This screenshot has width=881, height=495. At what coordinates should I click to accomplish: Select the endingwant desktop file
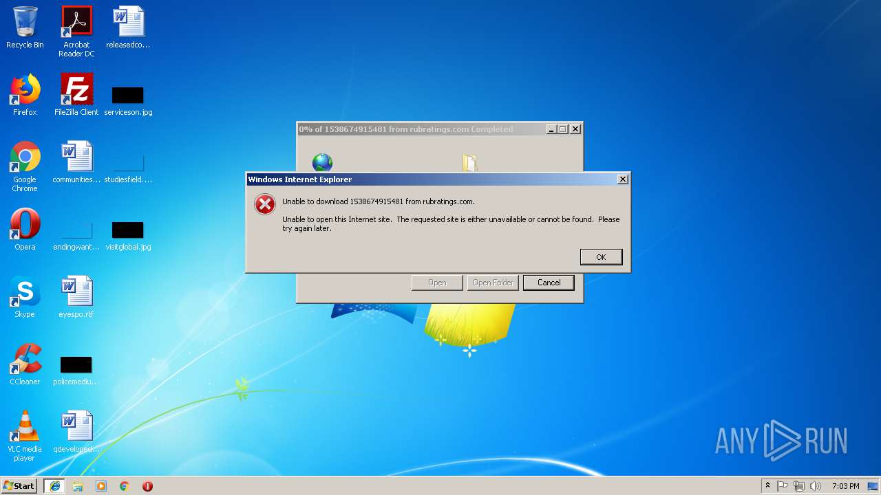(76, 236)
